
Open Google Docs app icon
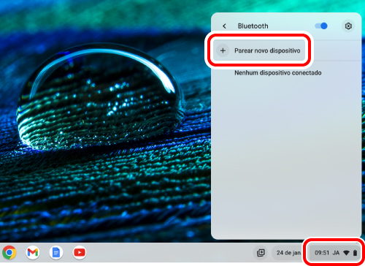coord(56,253)
